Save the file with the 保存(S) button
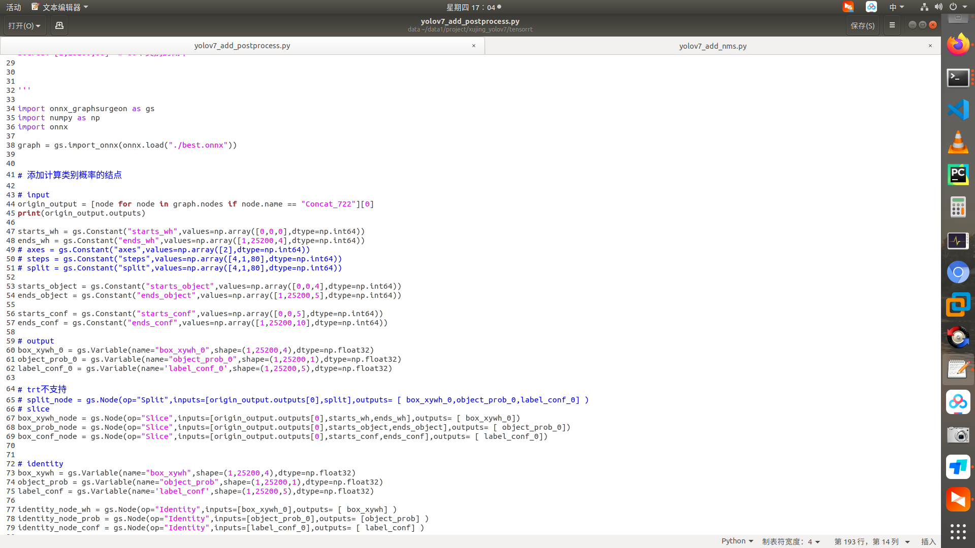The width and height of the screenshot is (975, 548). (x=862, y=25)
